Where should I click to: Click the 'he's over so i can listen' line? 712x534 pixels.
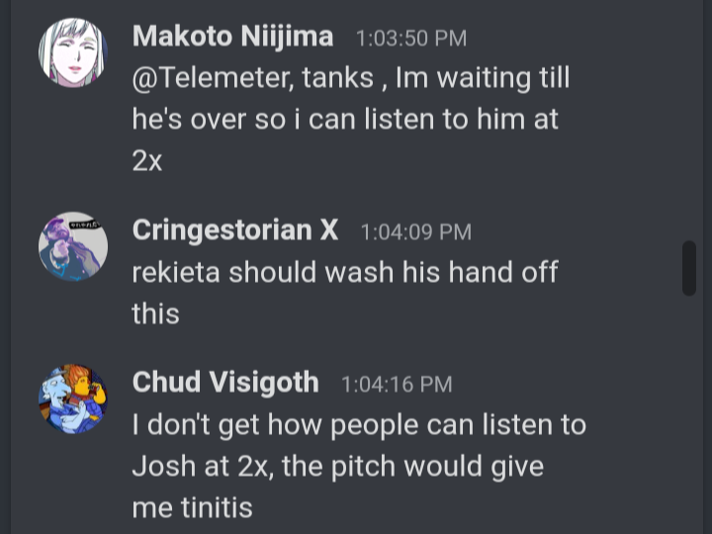345,120
